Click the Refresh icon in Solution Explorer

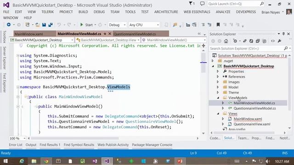pyautogui.click(x=251, y=41)
